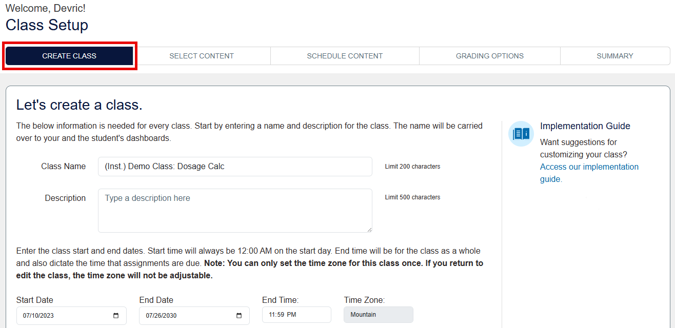
Task: Open the Time Zone dropdown showing Mountain
Action: tap(378, 315)
